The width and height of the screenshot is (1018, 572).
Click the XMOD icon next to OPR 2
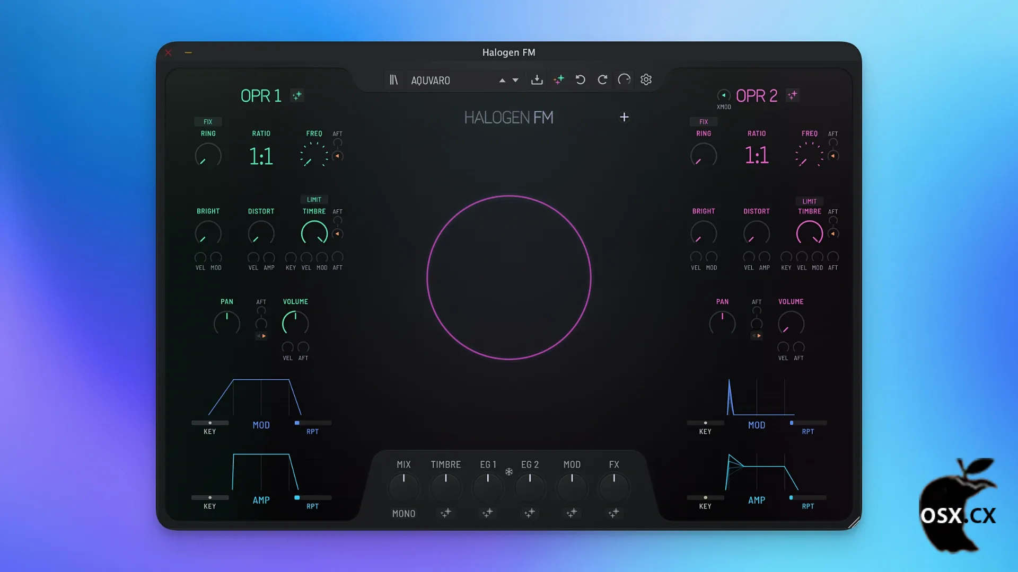click(724, 95)
